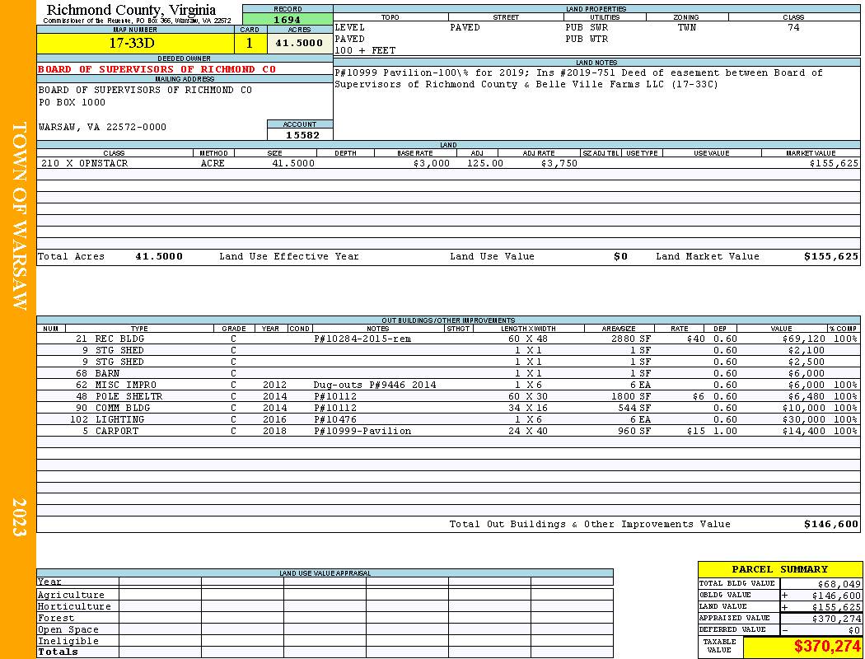Click the Land Notes text area
865x659 pixels.
click(x=596, y=103)
